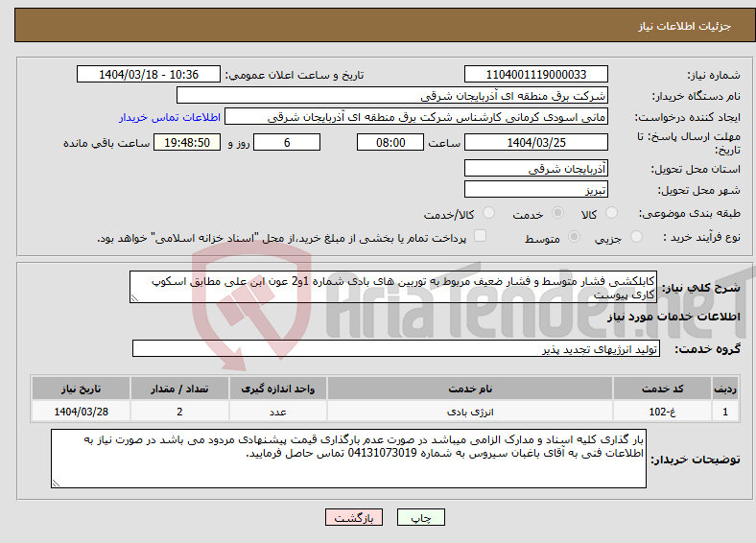This screenshot has height=543, width=756.
Task: Click the delivery province field آذربایجان شرقی
Action: (535, 168)
